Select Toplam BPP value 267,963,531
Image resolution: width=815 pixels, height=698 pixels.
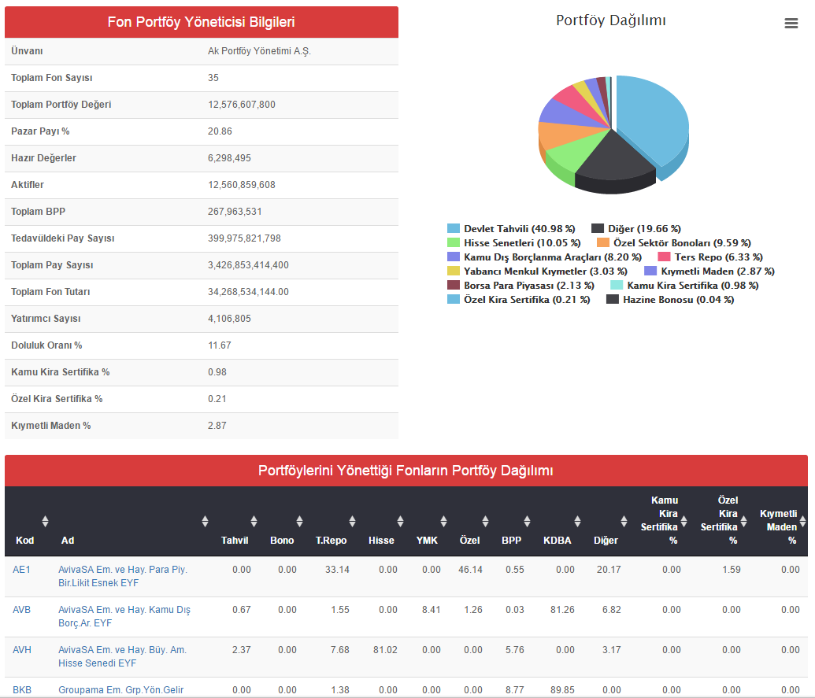tap(235, 212)
